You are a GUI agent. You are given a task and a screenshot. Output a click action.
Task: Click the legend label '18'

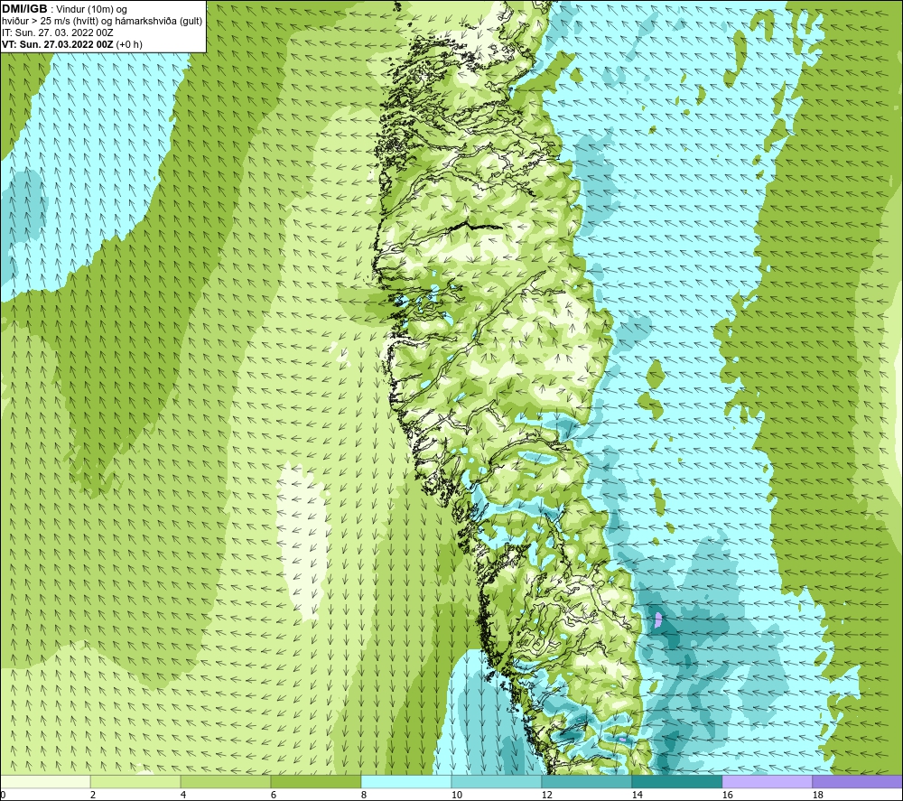817,795
